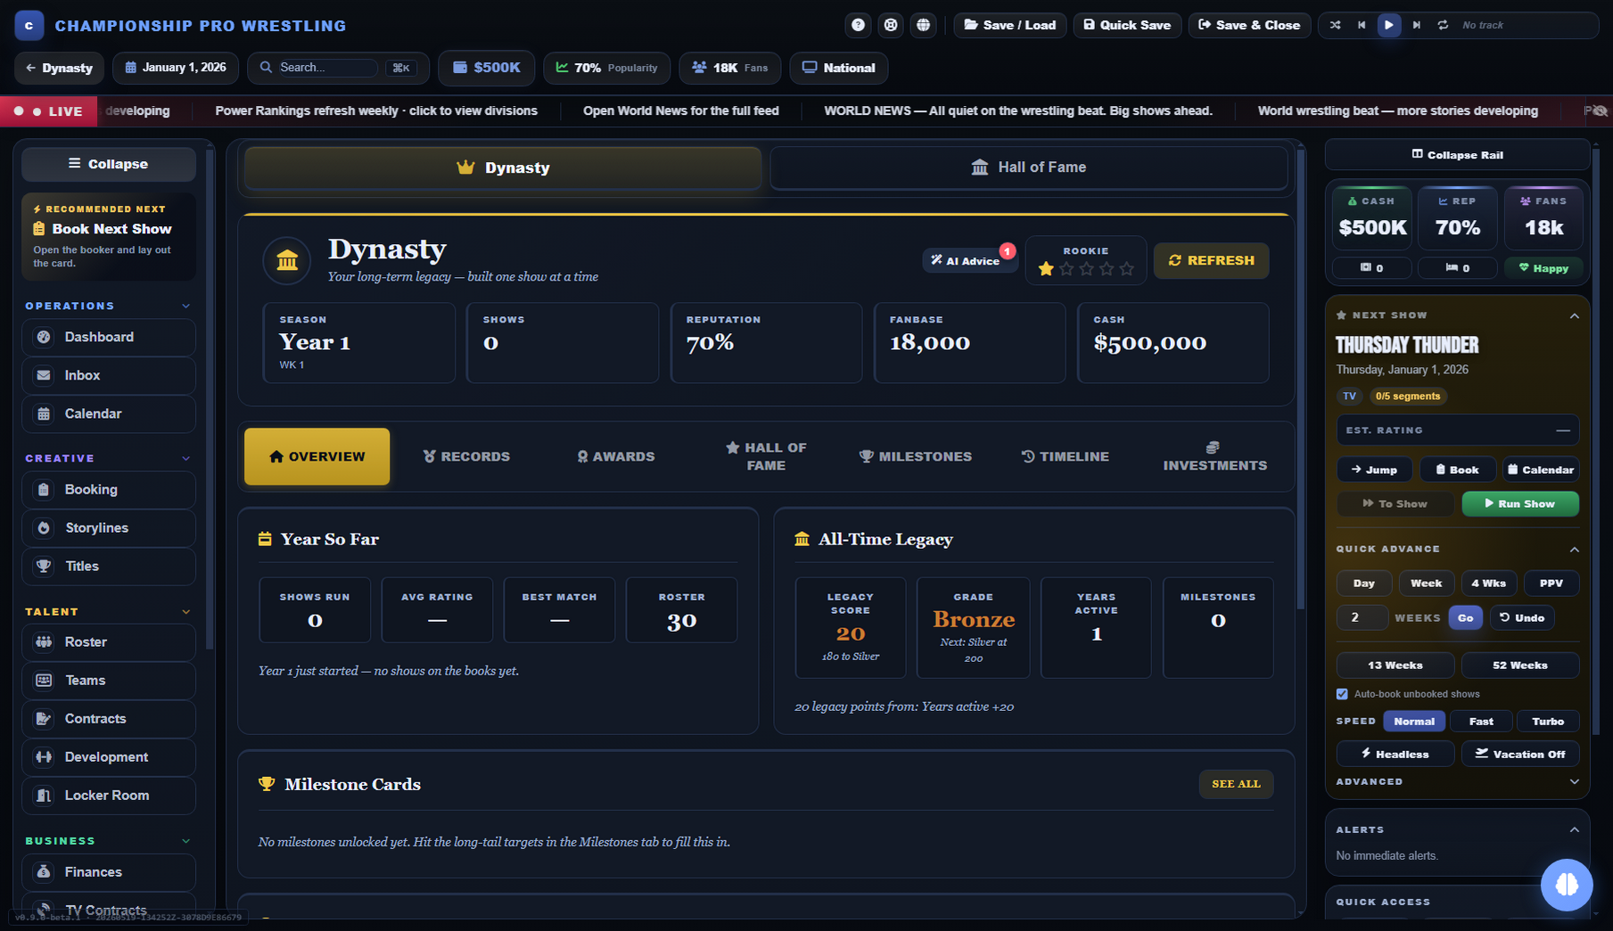Click the rookie star rating

pos(1085,268)
